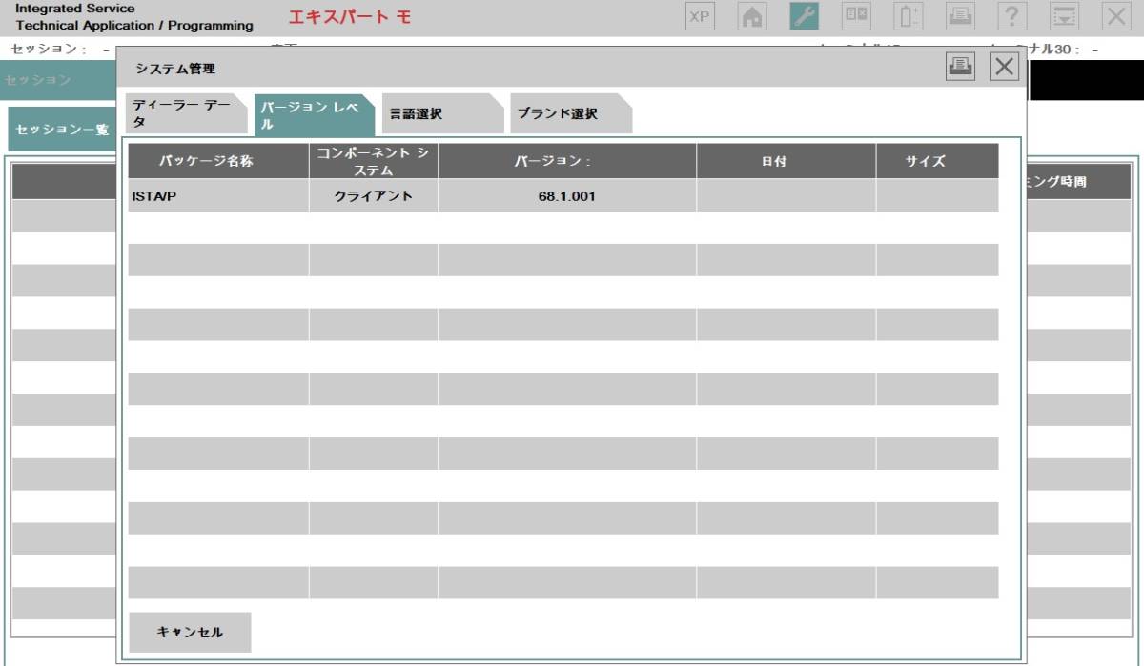Close the application with top-right X
1144x666 pixels.
[1116, 16]
